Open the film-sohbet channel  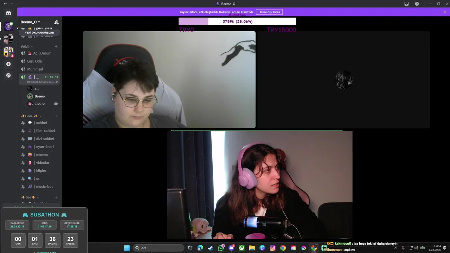click(x=39, y=131)
